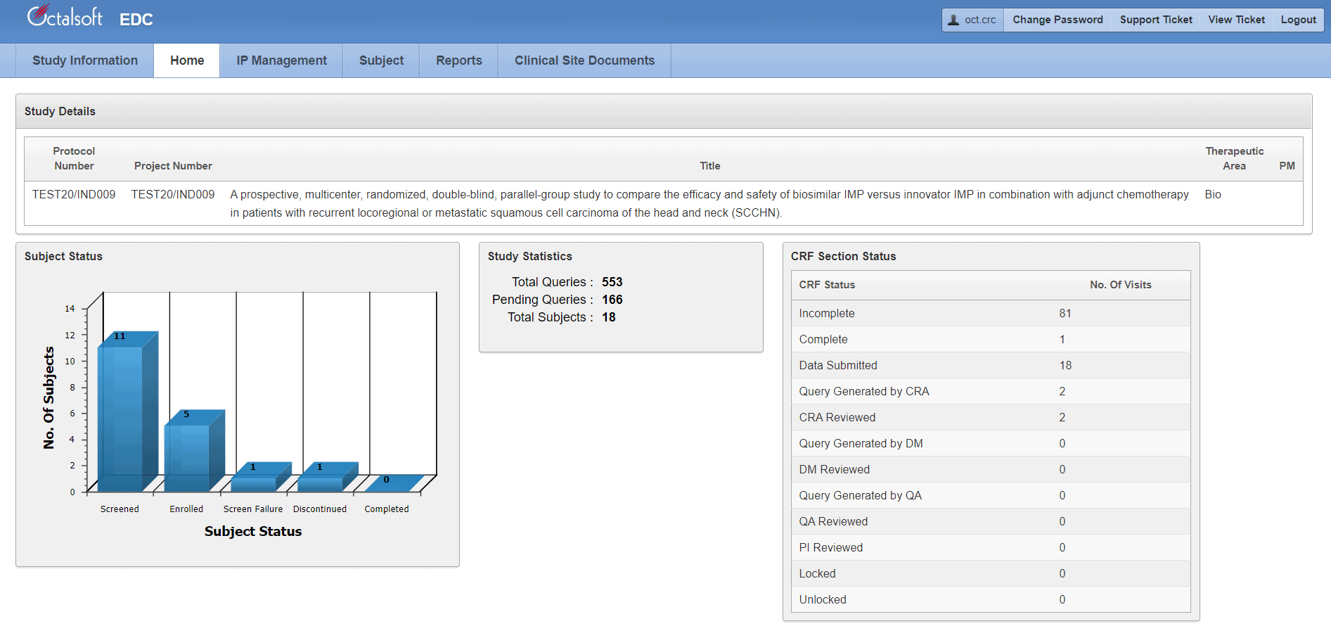Open a Support Ticket
This screenshot has height=638, width=1331.
1155,20
